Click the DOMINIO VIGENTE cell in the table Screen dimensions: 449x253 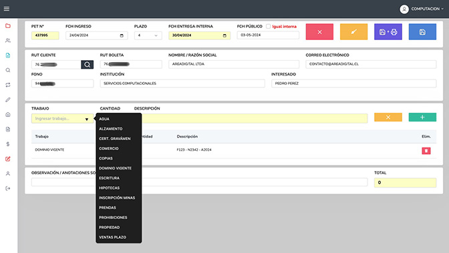coord(49,150)
